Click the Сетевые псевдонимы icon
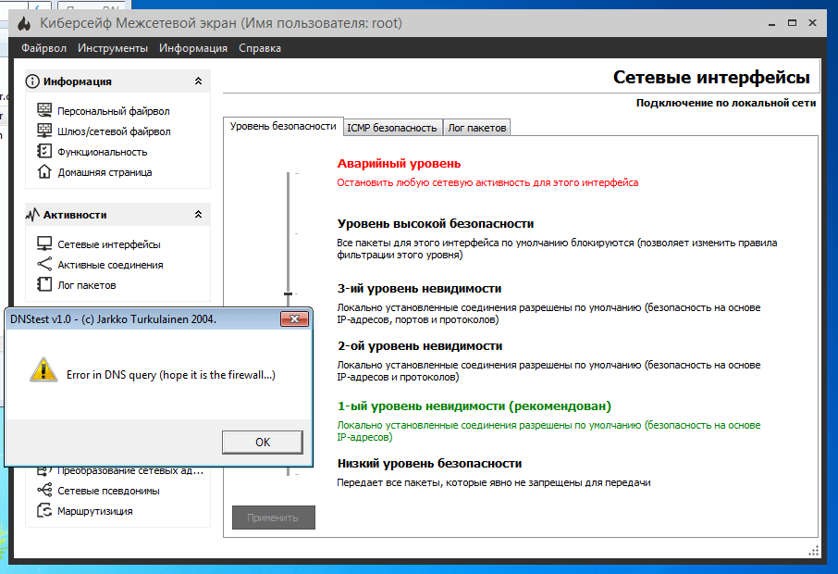The image size is (838, 574). (x=43, y=491)
